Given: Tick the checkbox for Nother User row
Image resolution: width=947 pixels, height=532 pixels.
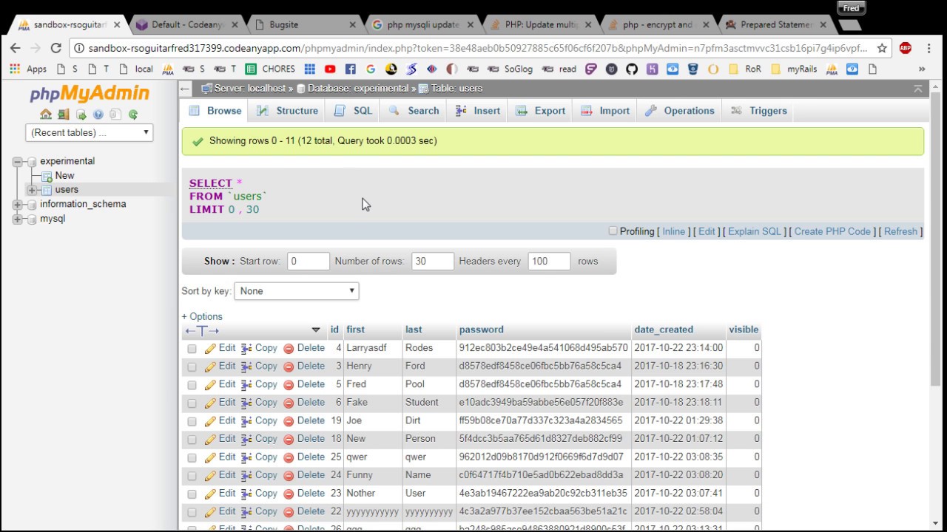Looking at the screenshot, I should [192, 494].
